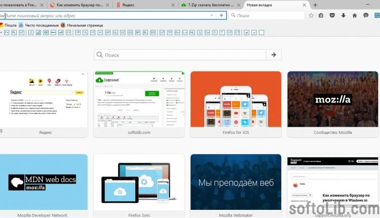Expand the address bar history dropdown
This screenshot has width=380, height=218.
point(212,15)
